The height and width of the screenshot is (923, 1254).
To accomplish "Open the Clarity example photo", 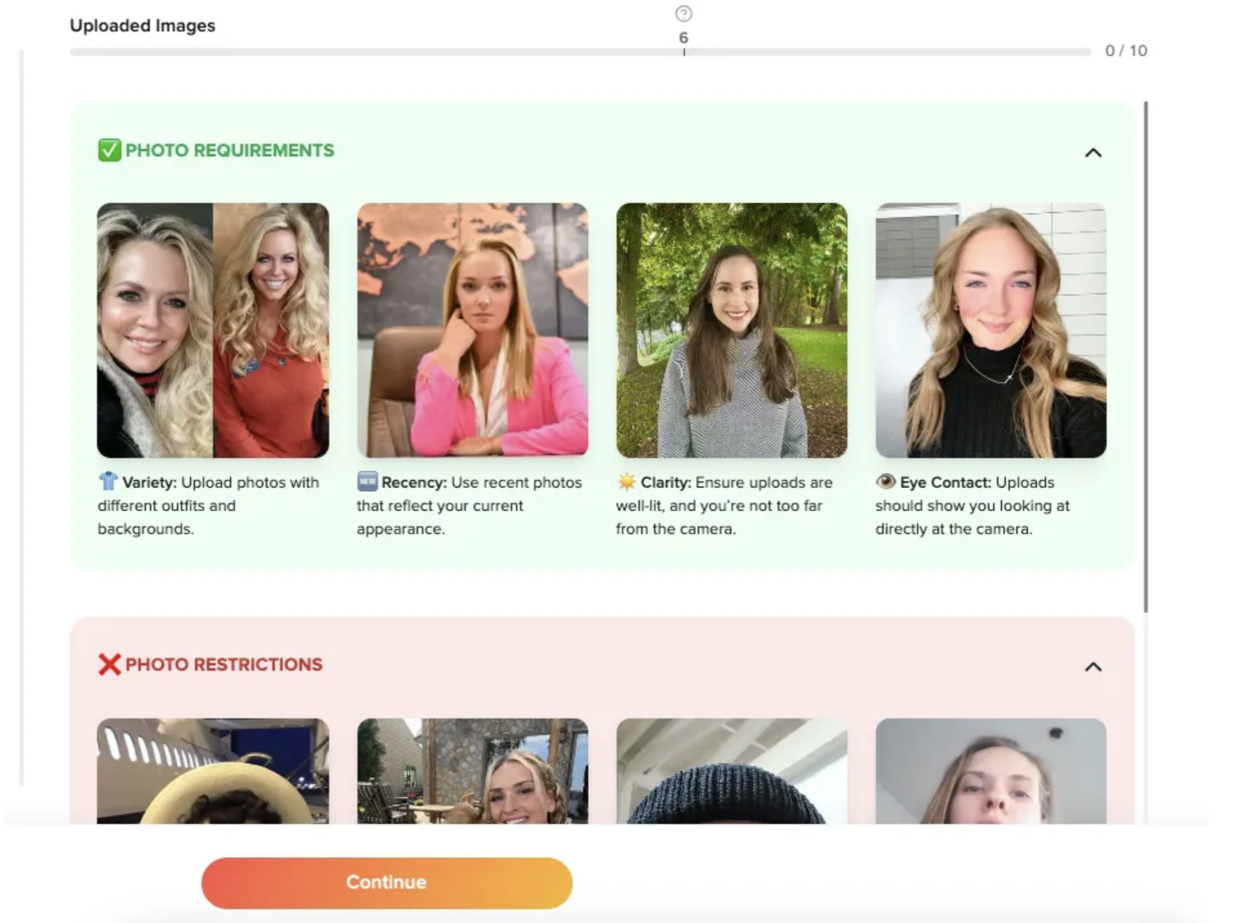I will [732, 330].
